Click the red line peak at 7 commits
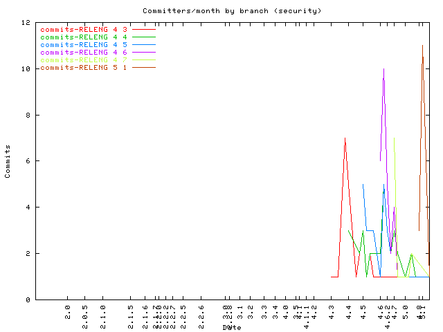Image resolution: width=443 pixels, height=332 pixels. click(x=345, y=138)
